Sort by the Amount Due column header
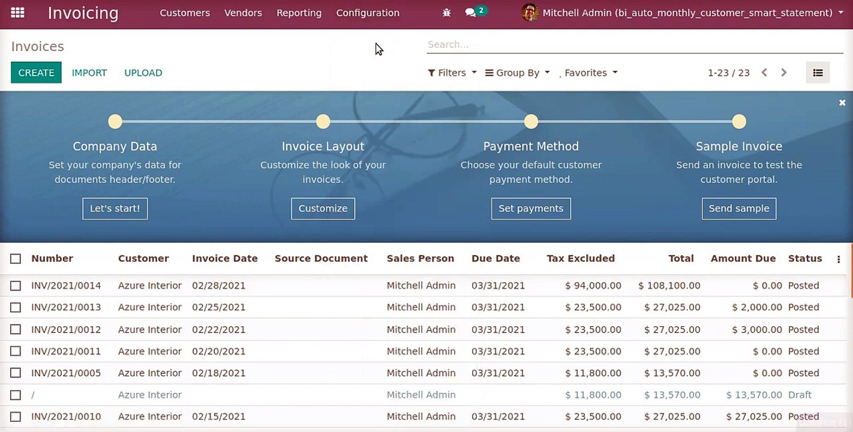This screenshot has height=432, width=853. pyautogui.click(x=743, y=259)
